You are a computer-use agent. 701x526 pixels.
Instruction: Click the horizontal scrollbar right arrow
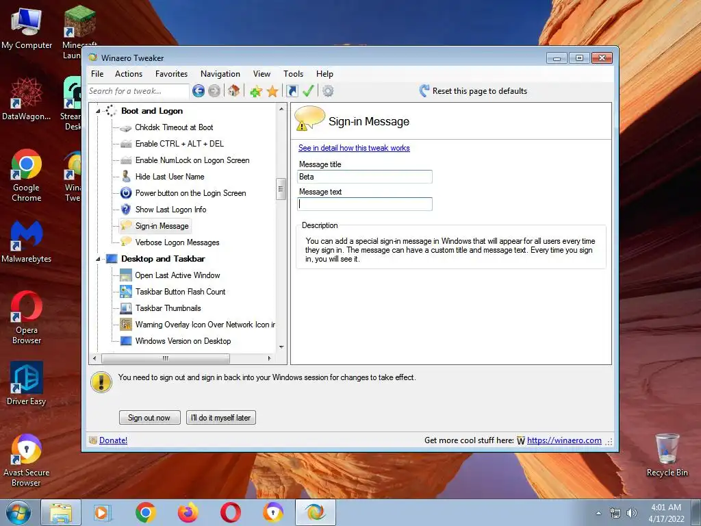269,358
